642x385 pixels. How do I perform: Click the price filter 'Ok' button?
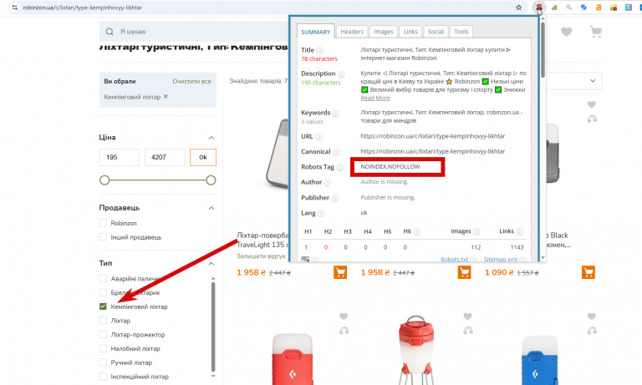(x=203, y=157)
